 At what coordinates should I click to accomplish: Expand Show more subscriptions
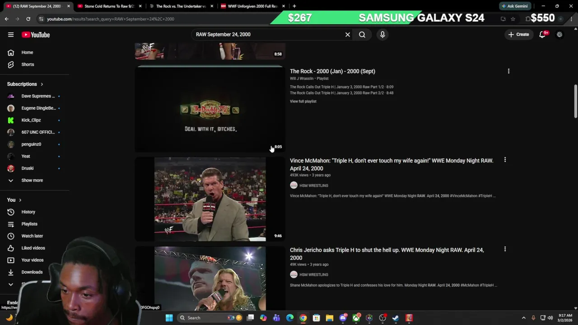[32, 180]
